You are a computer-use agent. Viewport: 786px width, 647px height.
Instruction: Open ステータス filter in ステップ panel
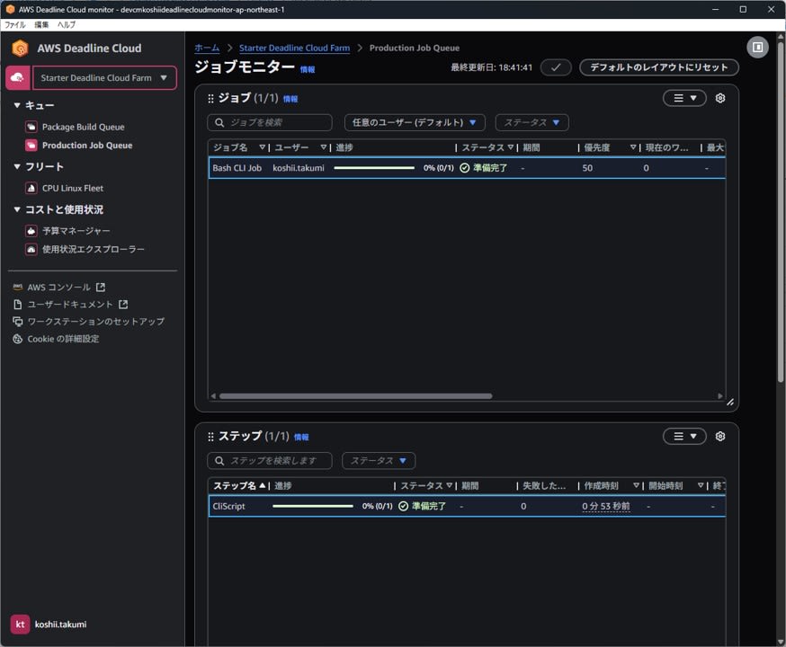point(379,461)
